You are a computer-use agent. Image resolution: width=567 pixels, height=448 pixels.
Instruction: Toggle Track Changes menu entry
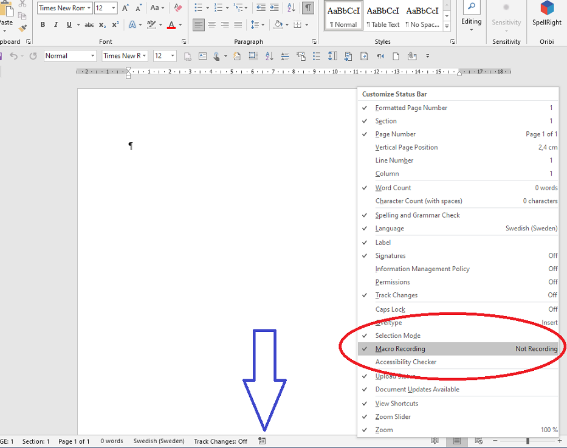(458, 295)
